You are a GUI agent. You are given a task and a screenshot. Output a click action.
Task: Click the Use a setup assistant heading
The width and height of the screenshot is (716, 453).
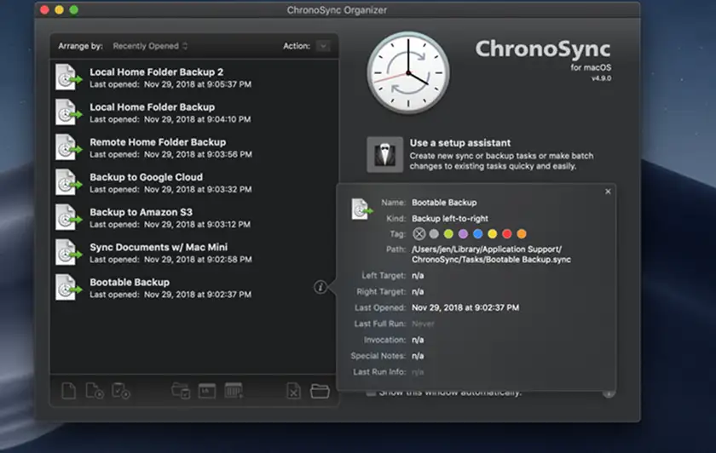pos(459,143)
